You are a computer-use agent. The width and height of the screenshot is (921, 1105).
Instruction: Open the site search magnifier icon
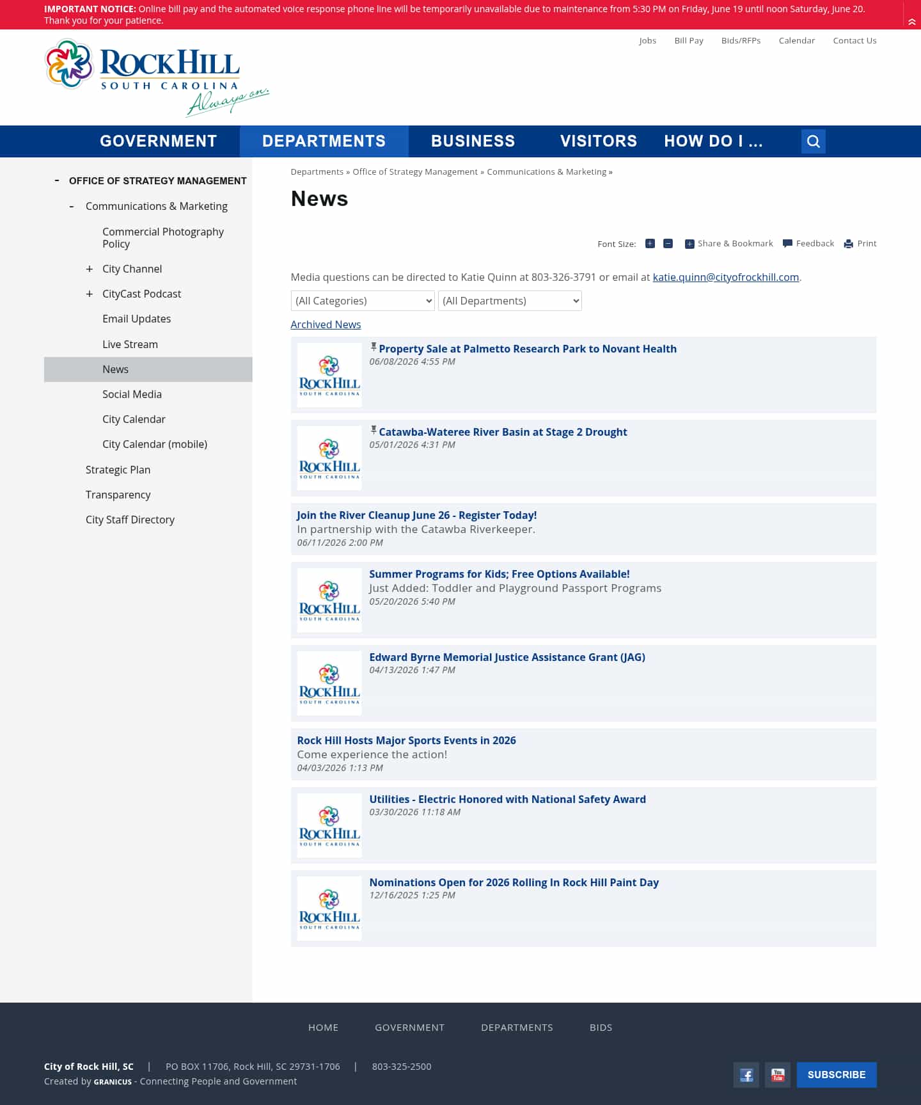pyautogui.click(x=813, y=141)
